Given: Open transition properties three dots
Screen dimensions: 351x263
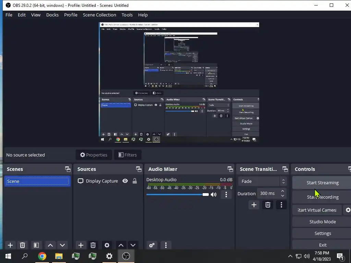Looking at the screenshot, I should click(281, 205).
